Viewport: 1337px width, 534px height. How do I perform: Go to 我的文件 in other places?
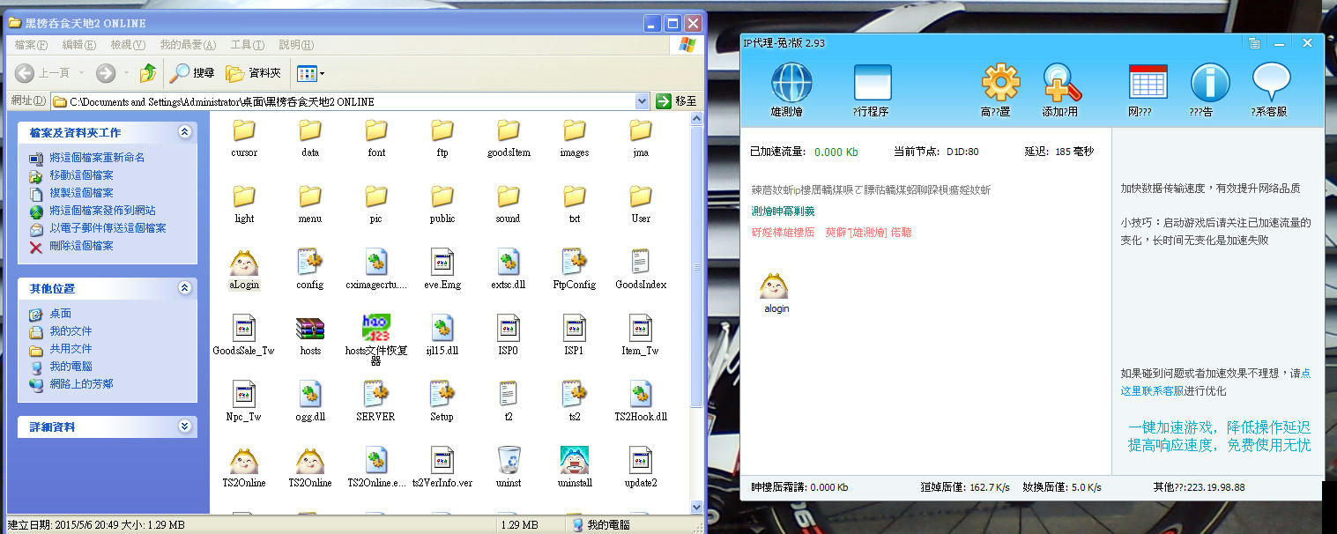(71, 331)
